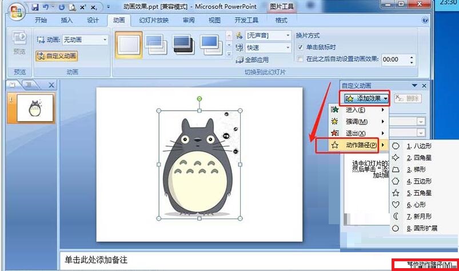Screen dimensions: 459x271
Task: Expand the transition gallery more arrow
Action: (x=229, y=54)
